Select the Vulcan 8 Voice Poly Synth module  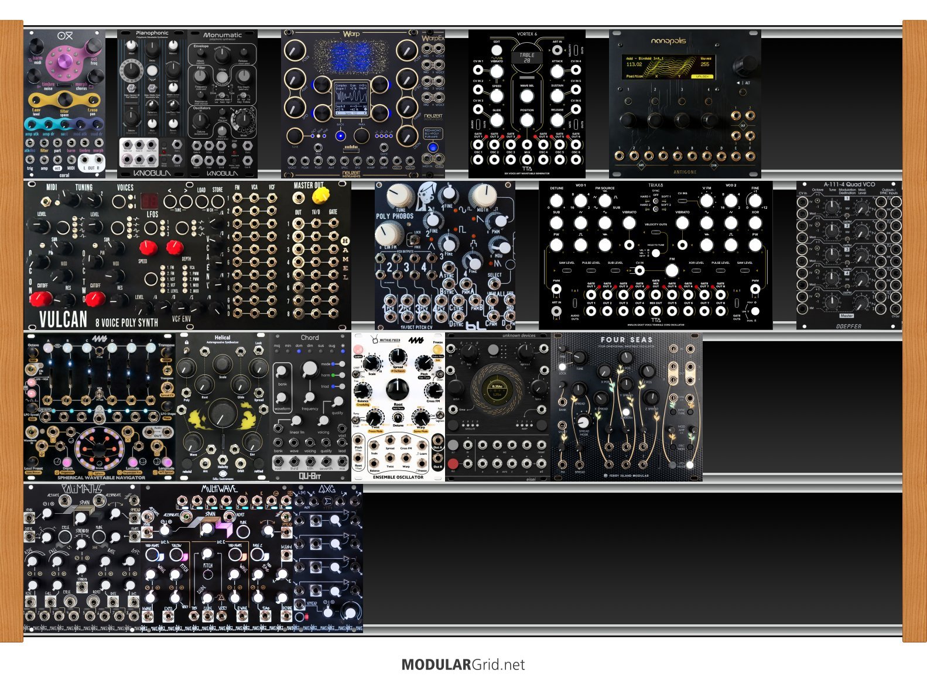coord(187,256)
